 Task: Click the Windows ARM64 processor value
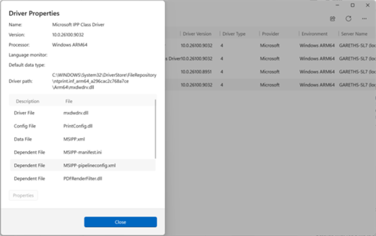(x=70, y=45)
